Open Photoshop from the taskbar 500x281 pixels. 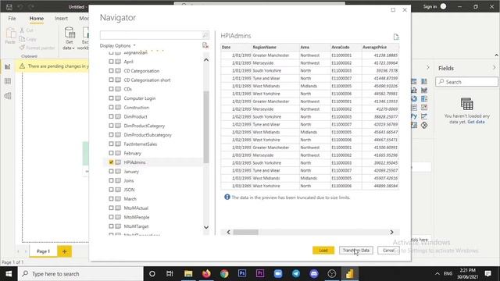tap(242, 274)
